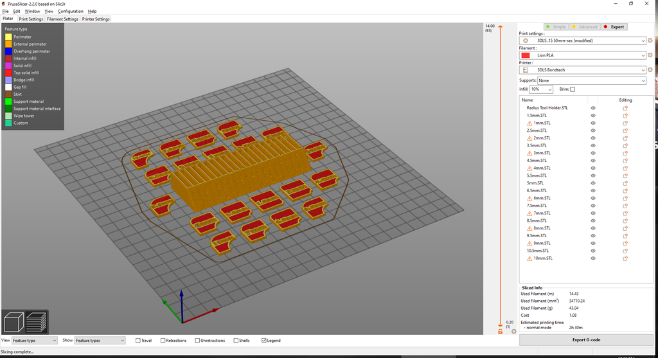Switch to the Filament Settings tab

[x=62, y=19]
